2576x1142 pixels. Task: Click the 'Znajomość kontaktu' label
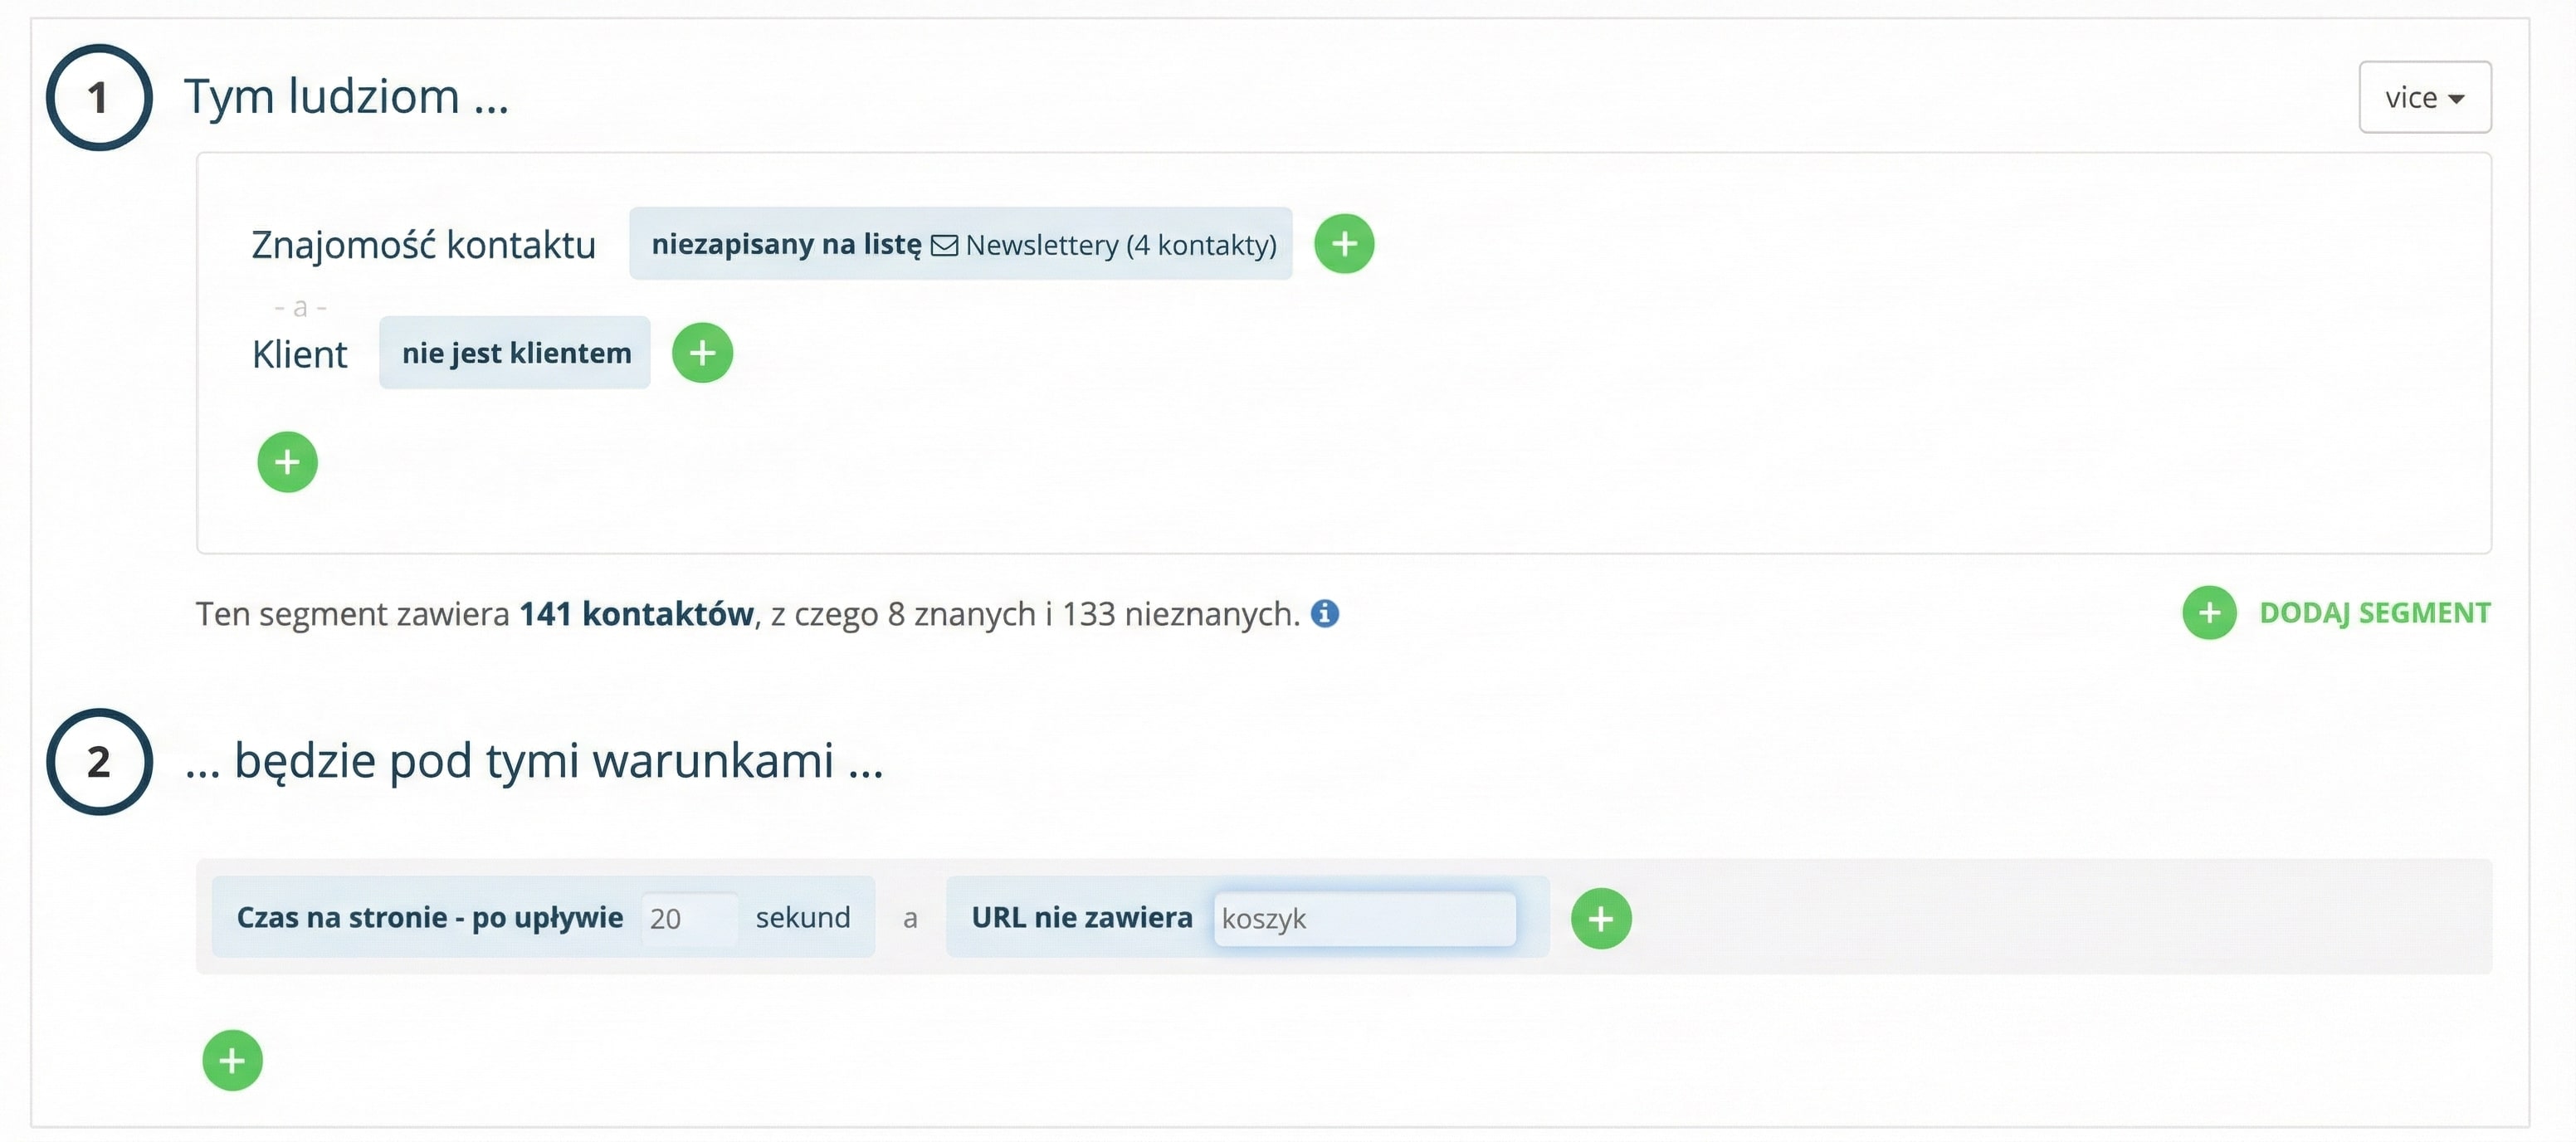[x=423, y=244]
